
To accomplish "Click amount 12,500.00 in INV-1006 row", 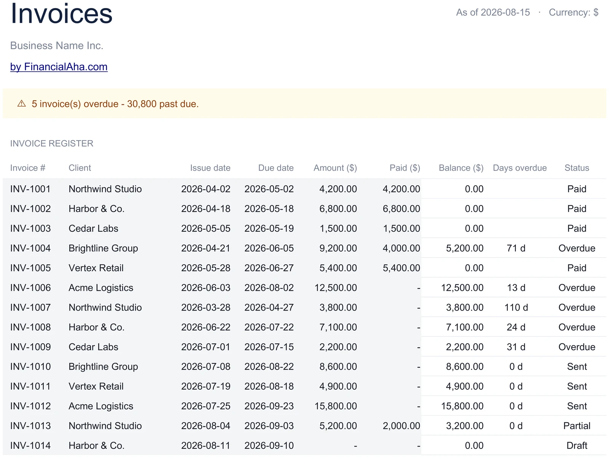I will coord(336,288).
